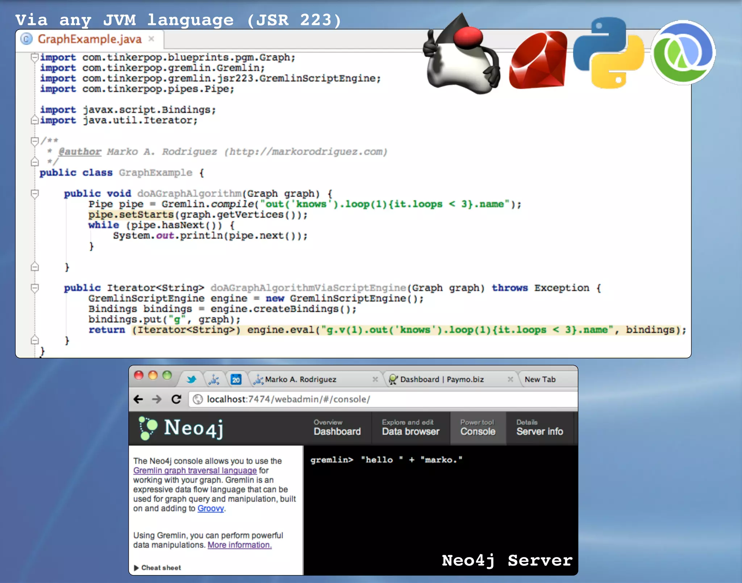Screen dimensions: 742x583
Task: Click the localhost:7474 address bar
Action: (x=383, y=399)
